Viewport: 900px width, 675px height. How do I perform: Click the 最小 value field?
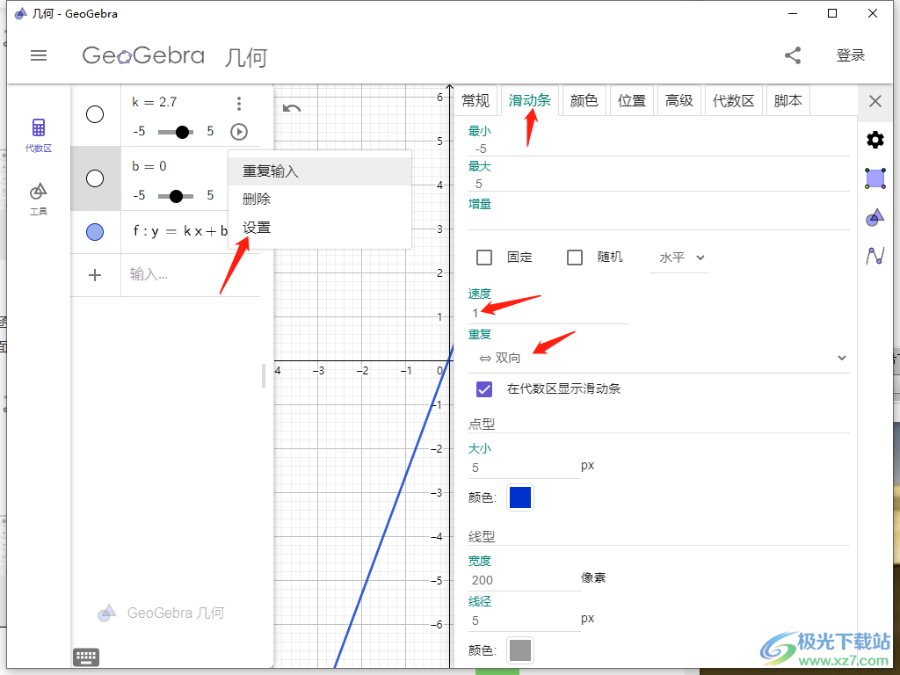(x=659, y=149)
